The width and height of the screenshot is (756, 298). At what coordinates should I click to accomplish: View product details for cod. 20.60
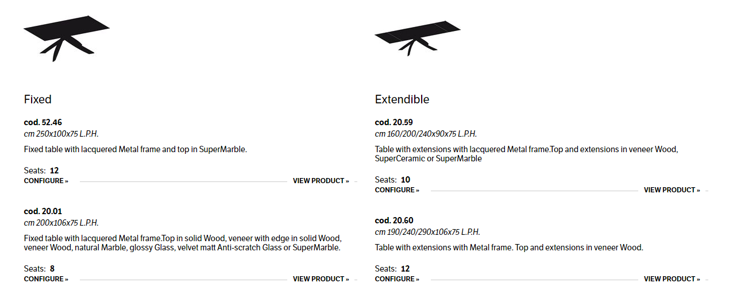pyautogui.click(x=672, y=279)
